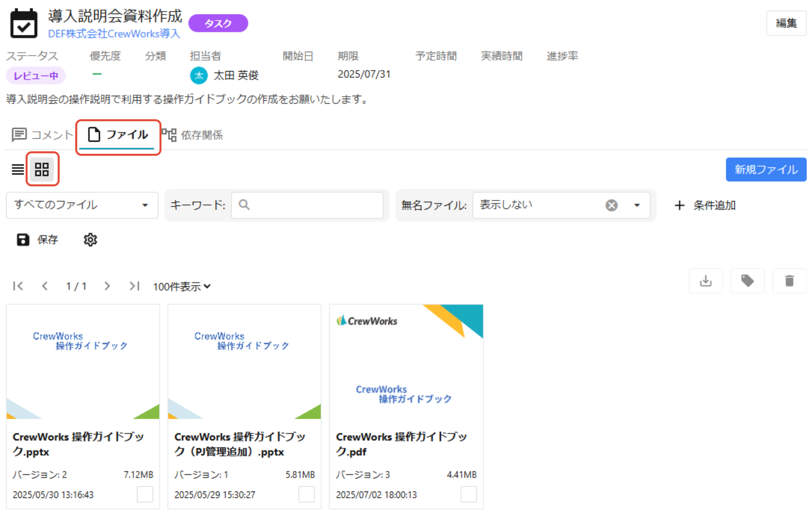Click the レビュー中 status badge
Screen dimensions: 812x513
point(36,76)
